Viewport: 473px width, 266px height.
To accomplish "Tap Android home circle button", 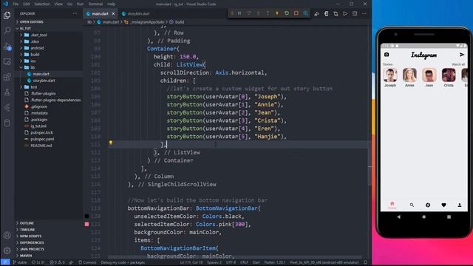I will pyautogui.click(x=423, y=216).
